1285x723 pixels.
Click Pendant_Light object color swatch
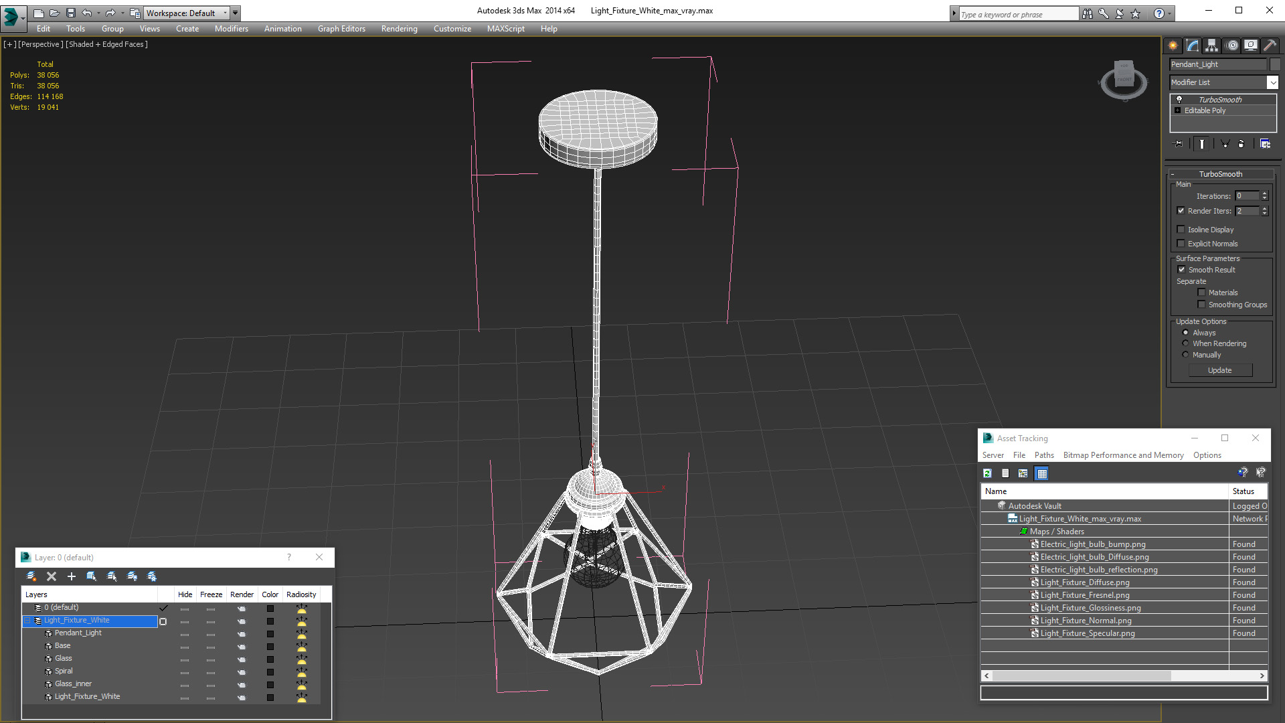click(1275, 64)
